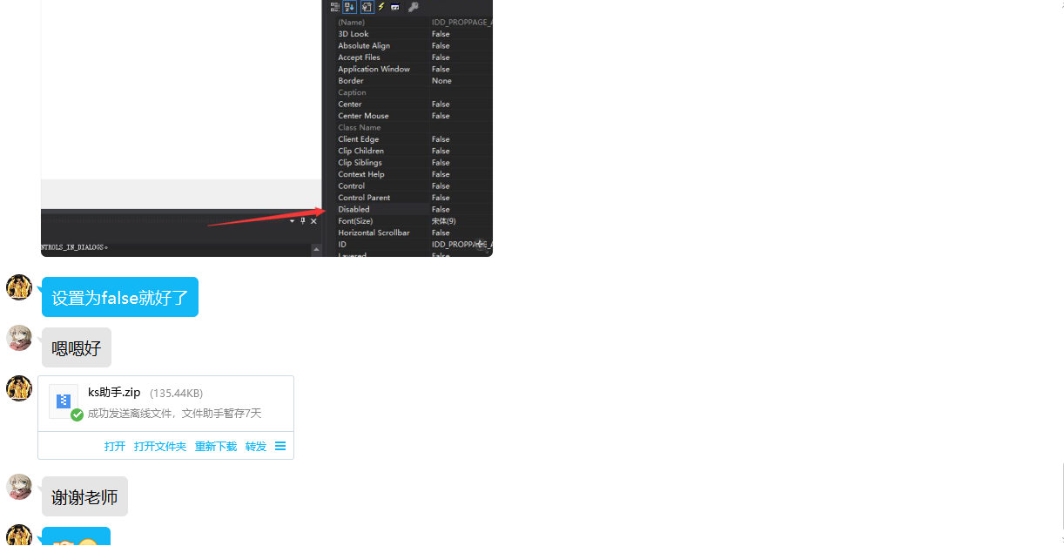
Task: Click the 设置为false就好了 message bubble
Action: coord(120,297)
